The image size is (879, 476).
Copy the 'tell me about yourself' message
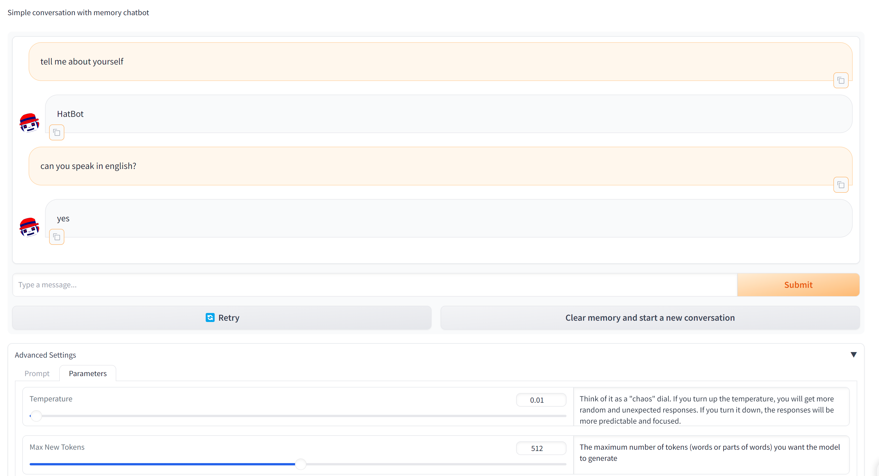[841, 81]
